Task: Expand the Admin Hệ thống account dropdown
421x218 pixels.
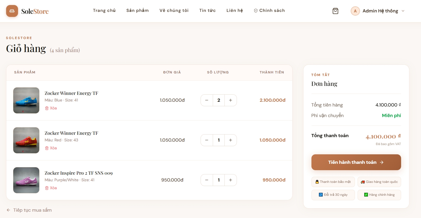Action: tap(378, 11)
